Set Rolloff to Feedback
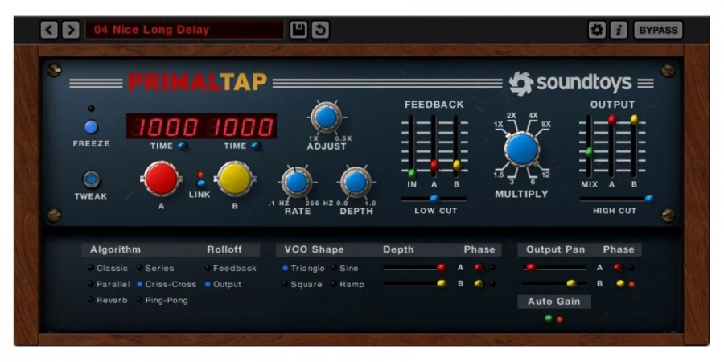The width and height of the screenshot is (724, 362). [230, 268]
